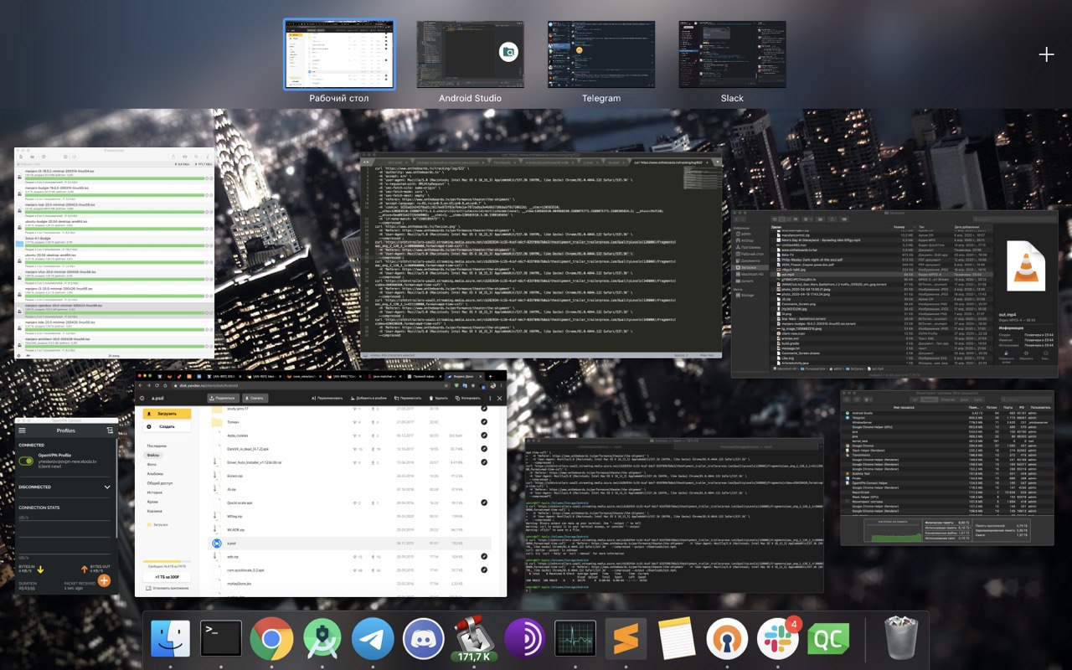The image size is (1072, 670).
Task: Open the OpenVPN hamburger menu
Action: tap(23, 430)
